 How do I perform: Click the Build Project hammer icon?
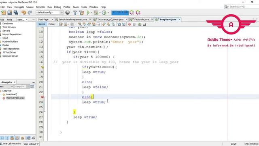(x=75, y=13)
